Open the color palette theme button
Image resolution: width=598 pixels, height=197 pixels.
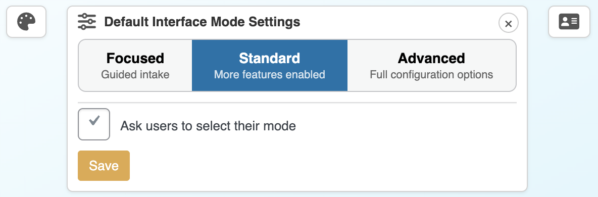[26, 22]
